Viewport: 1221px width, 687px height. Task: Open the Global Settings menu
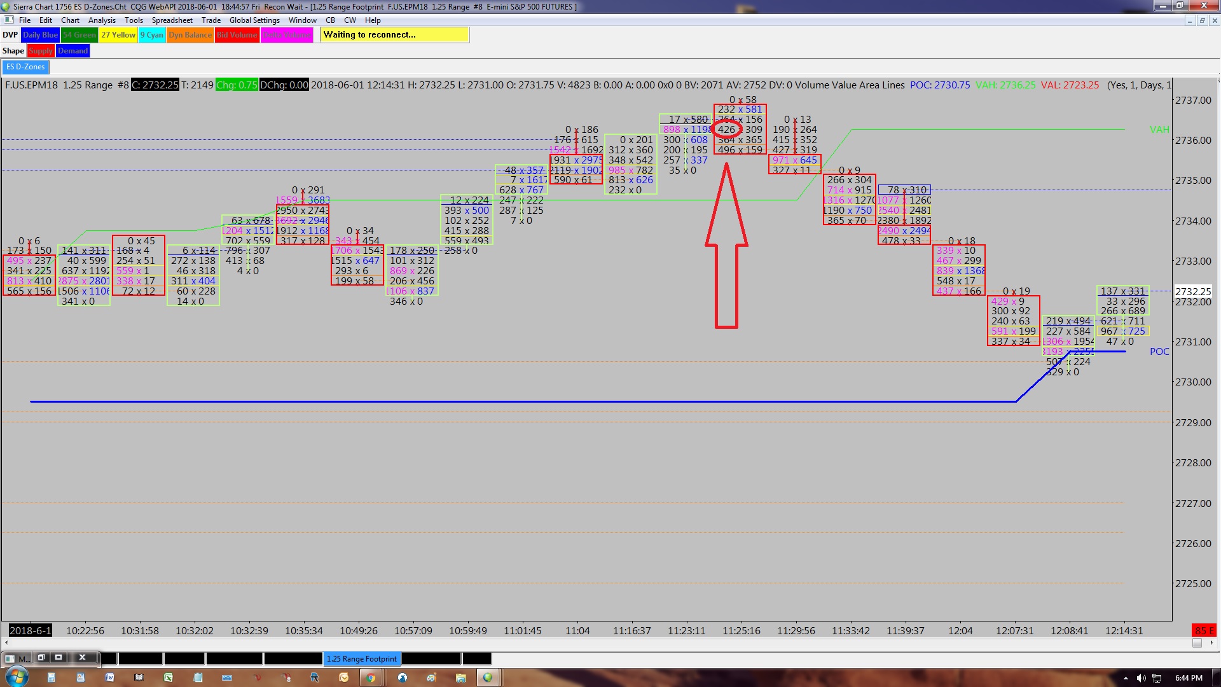[x=254, y=20]
